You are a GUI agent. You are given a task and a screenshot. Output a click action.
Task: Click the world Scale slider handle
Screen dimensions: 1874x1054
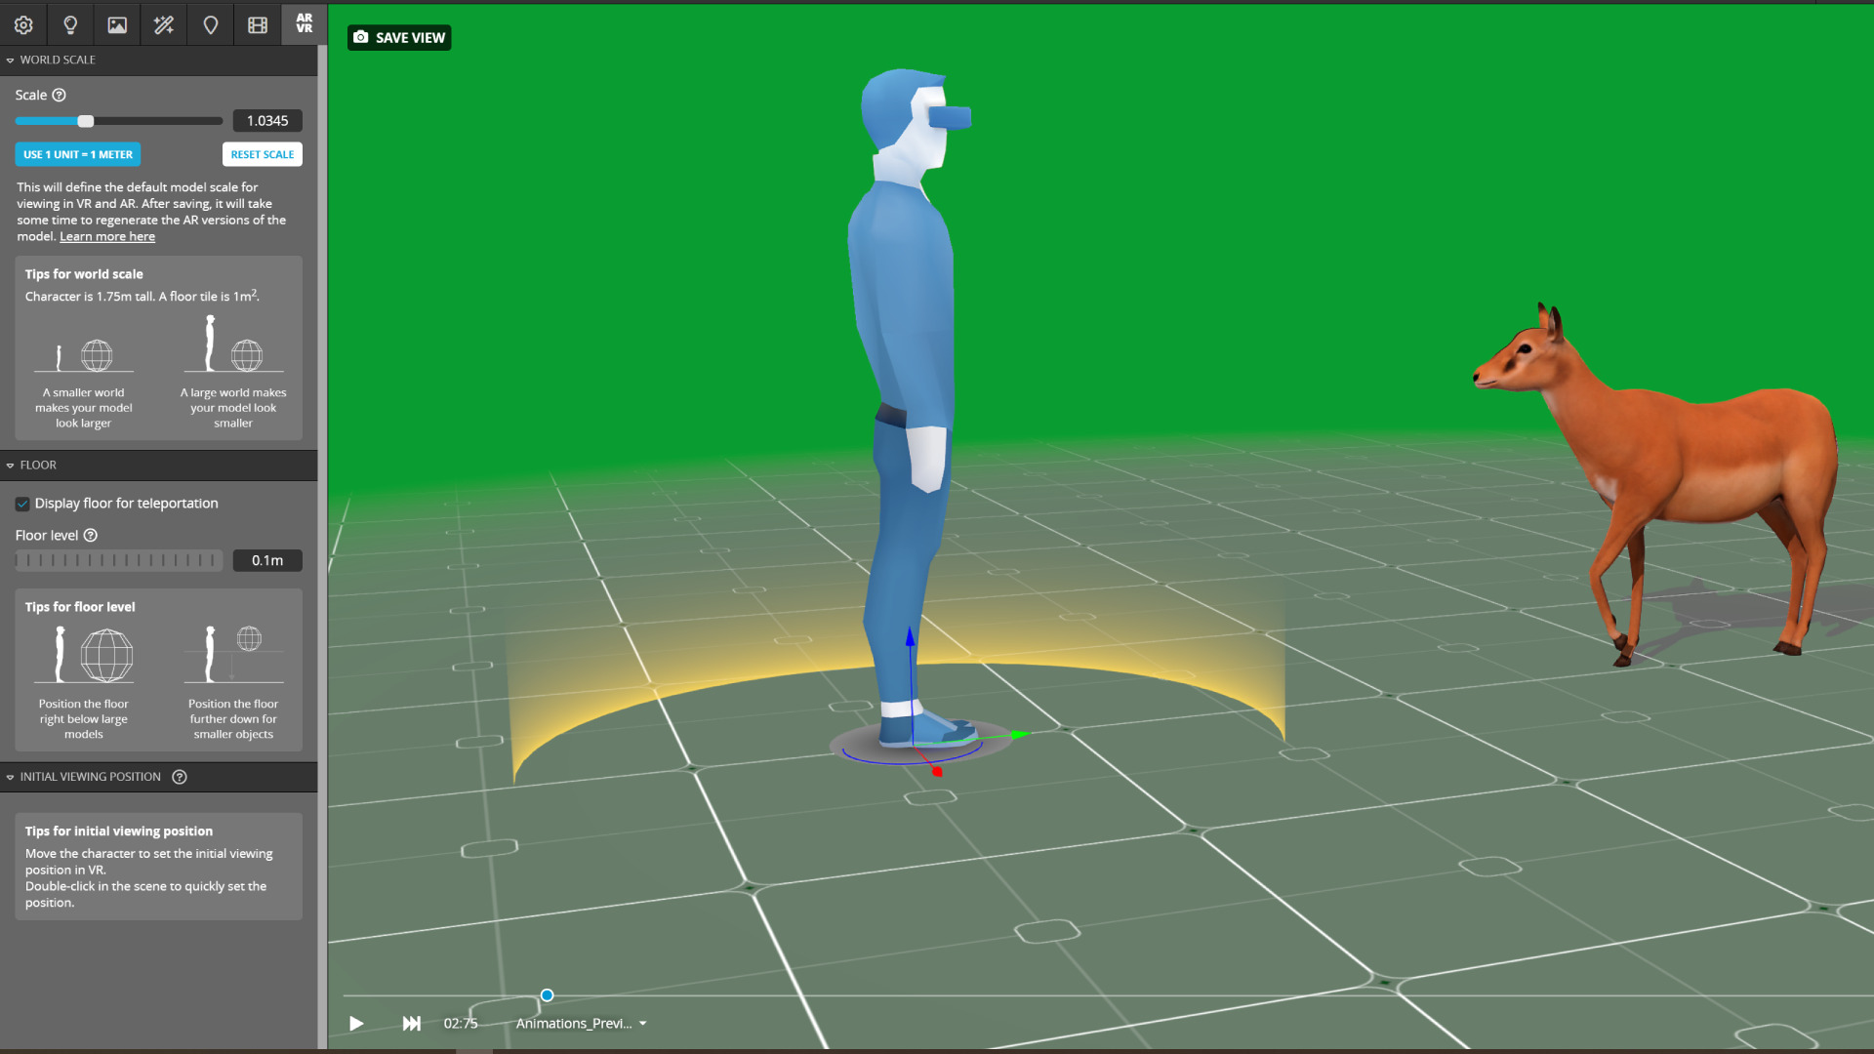click(86, 121)
